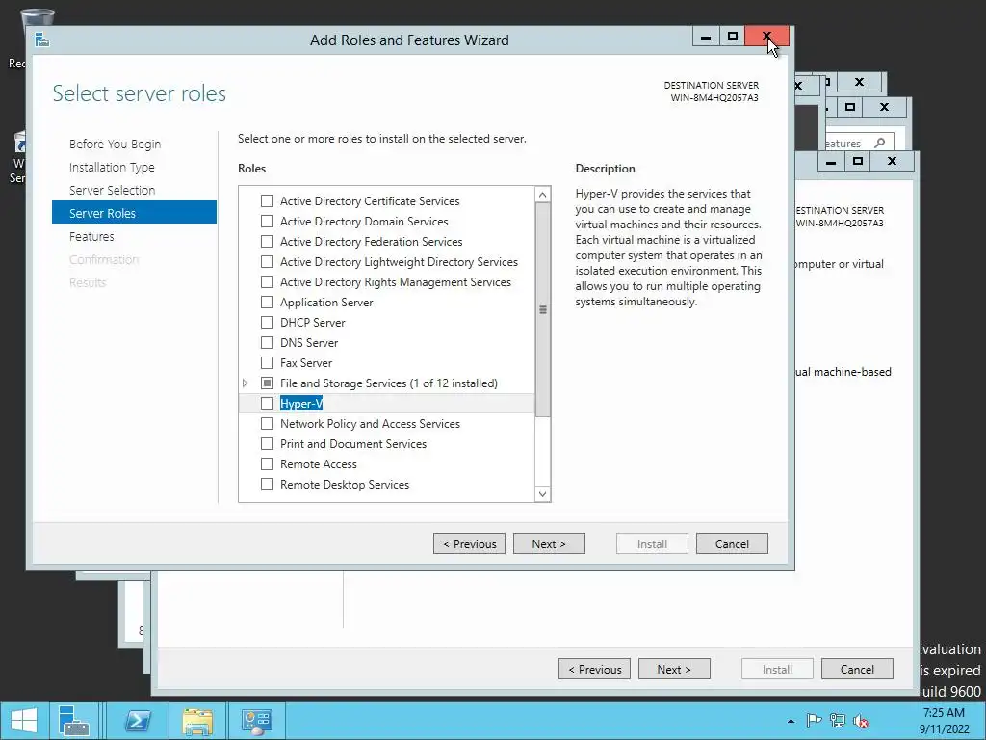
Task: Check the Remote Access role
Action: (268, 463)
